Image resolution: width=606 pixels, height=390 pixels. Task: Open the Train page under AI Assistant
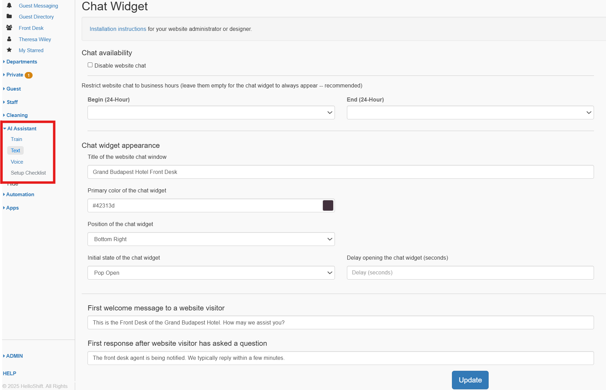pyautogui.click(x=16, y=139)
